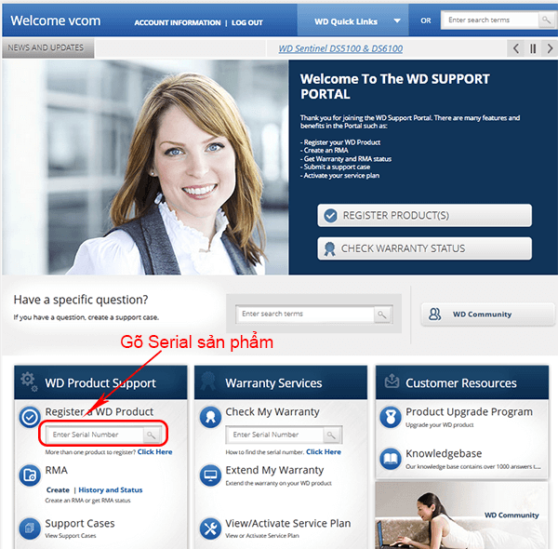Go to previous news item arrow
The height and width of the screenshot is (549, 558).
[x=515, y=48]
